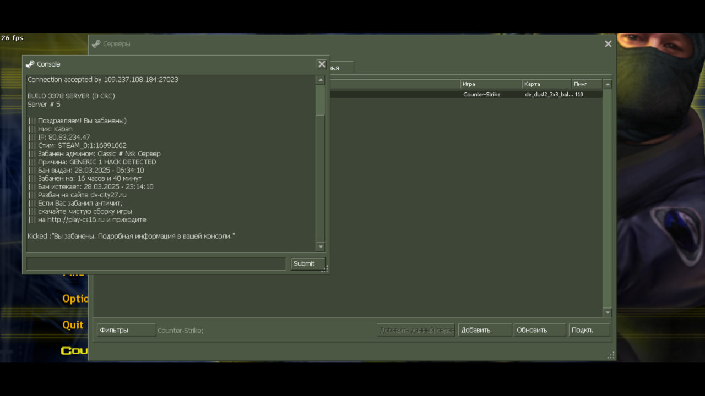705x396 pixels.
Task: Sort server list by Карта column
Action: pyautogui.click(x=547, y=84)
